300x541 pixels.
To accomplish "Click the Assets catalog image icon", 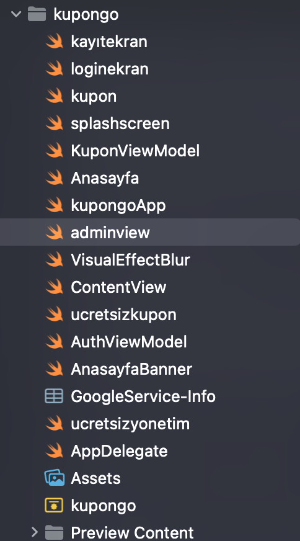I will tap(54, 478).
